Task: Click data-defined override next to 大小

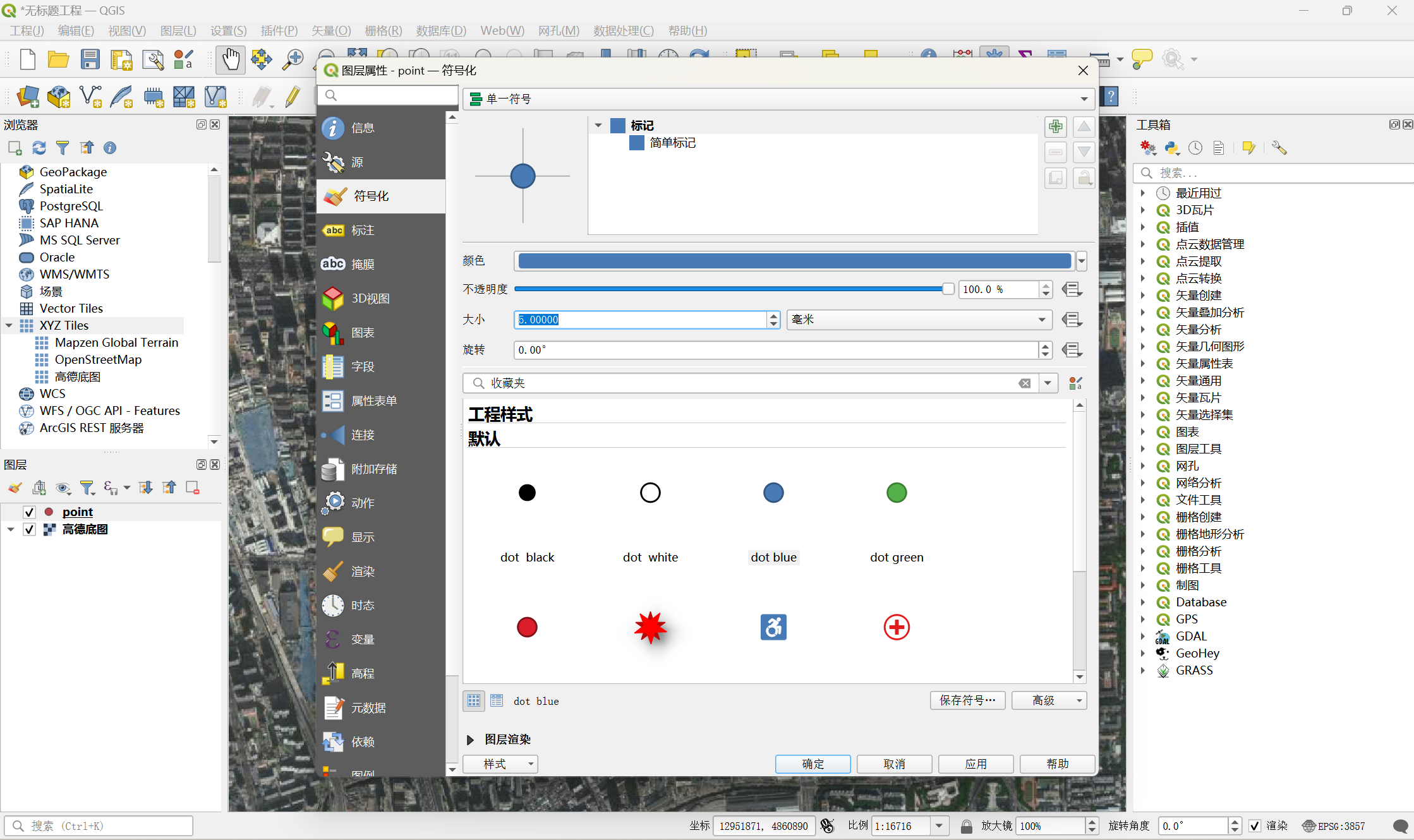Action: (x=1072, y=320)
